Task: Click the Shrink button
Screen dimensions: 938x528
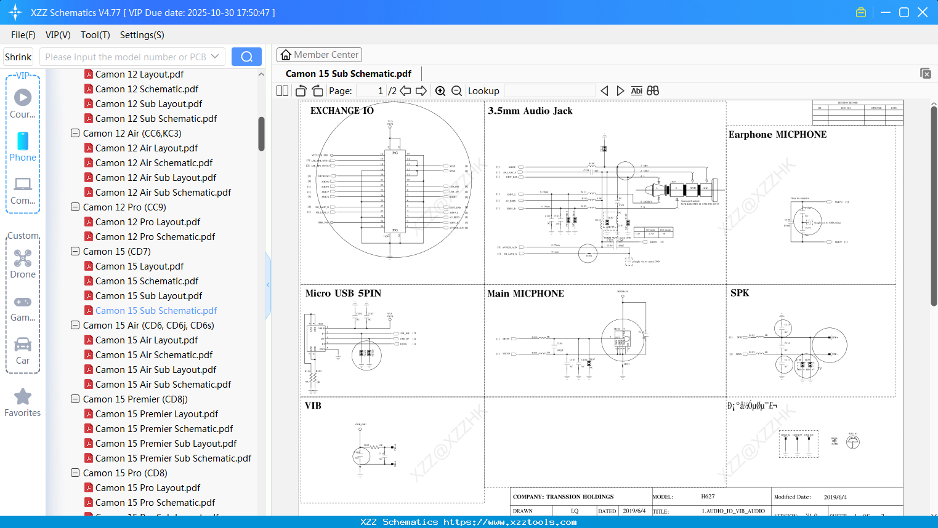Action: tap(18, 56)
